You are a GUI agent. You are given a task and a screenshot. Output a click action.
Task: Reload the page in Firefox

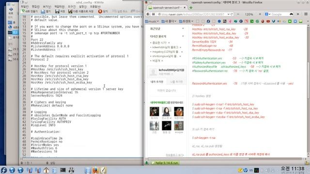[232, 14]
